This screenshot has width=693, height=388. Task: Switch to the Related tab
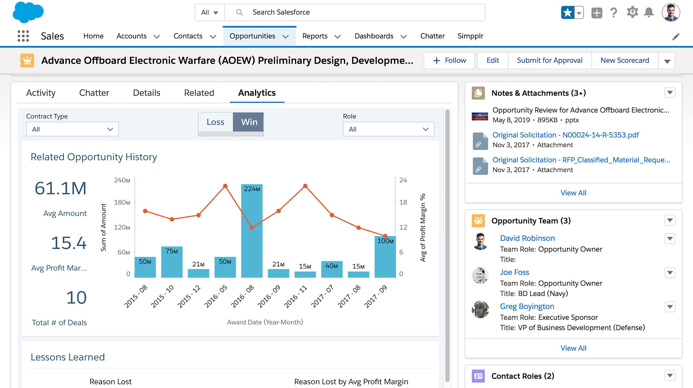tap(199, 93)
